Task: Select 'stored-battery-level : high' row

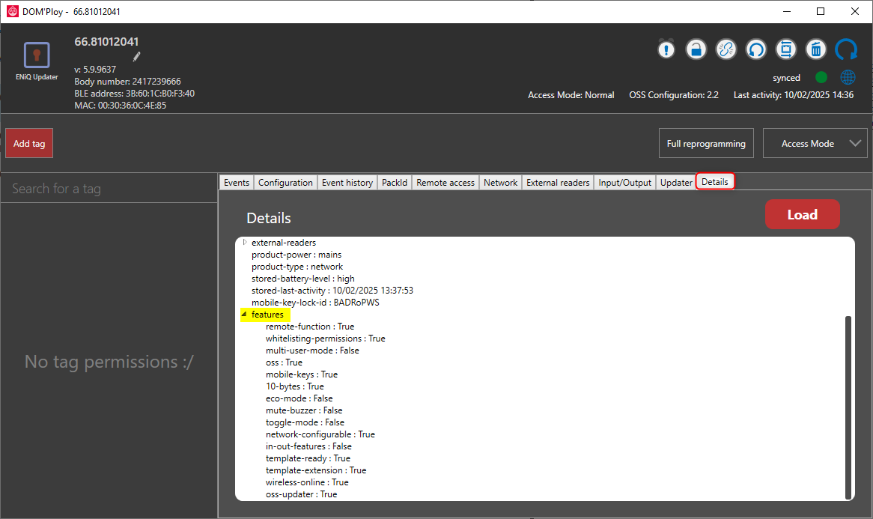Action: [x=303, y=279]
